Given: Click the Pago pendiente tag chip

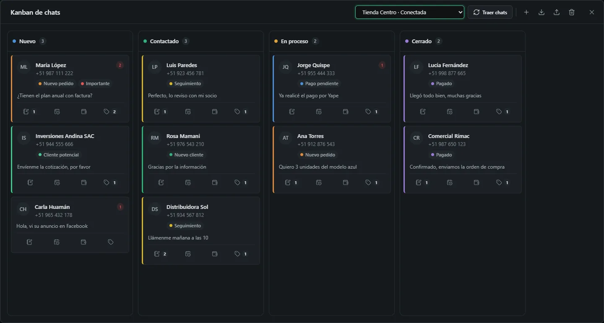Looking at the screenshot, I should tap(319, 83).
